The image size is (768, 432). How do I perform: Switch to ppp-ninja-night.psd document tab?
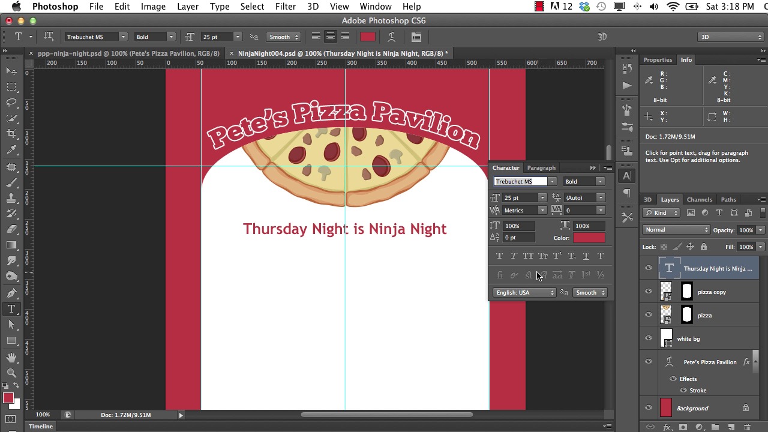pos(128,53)
